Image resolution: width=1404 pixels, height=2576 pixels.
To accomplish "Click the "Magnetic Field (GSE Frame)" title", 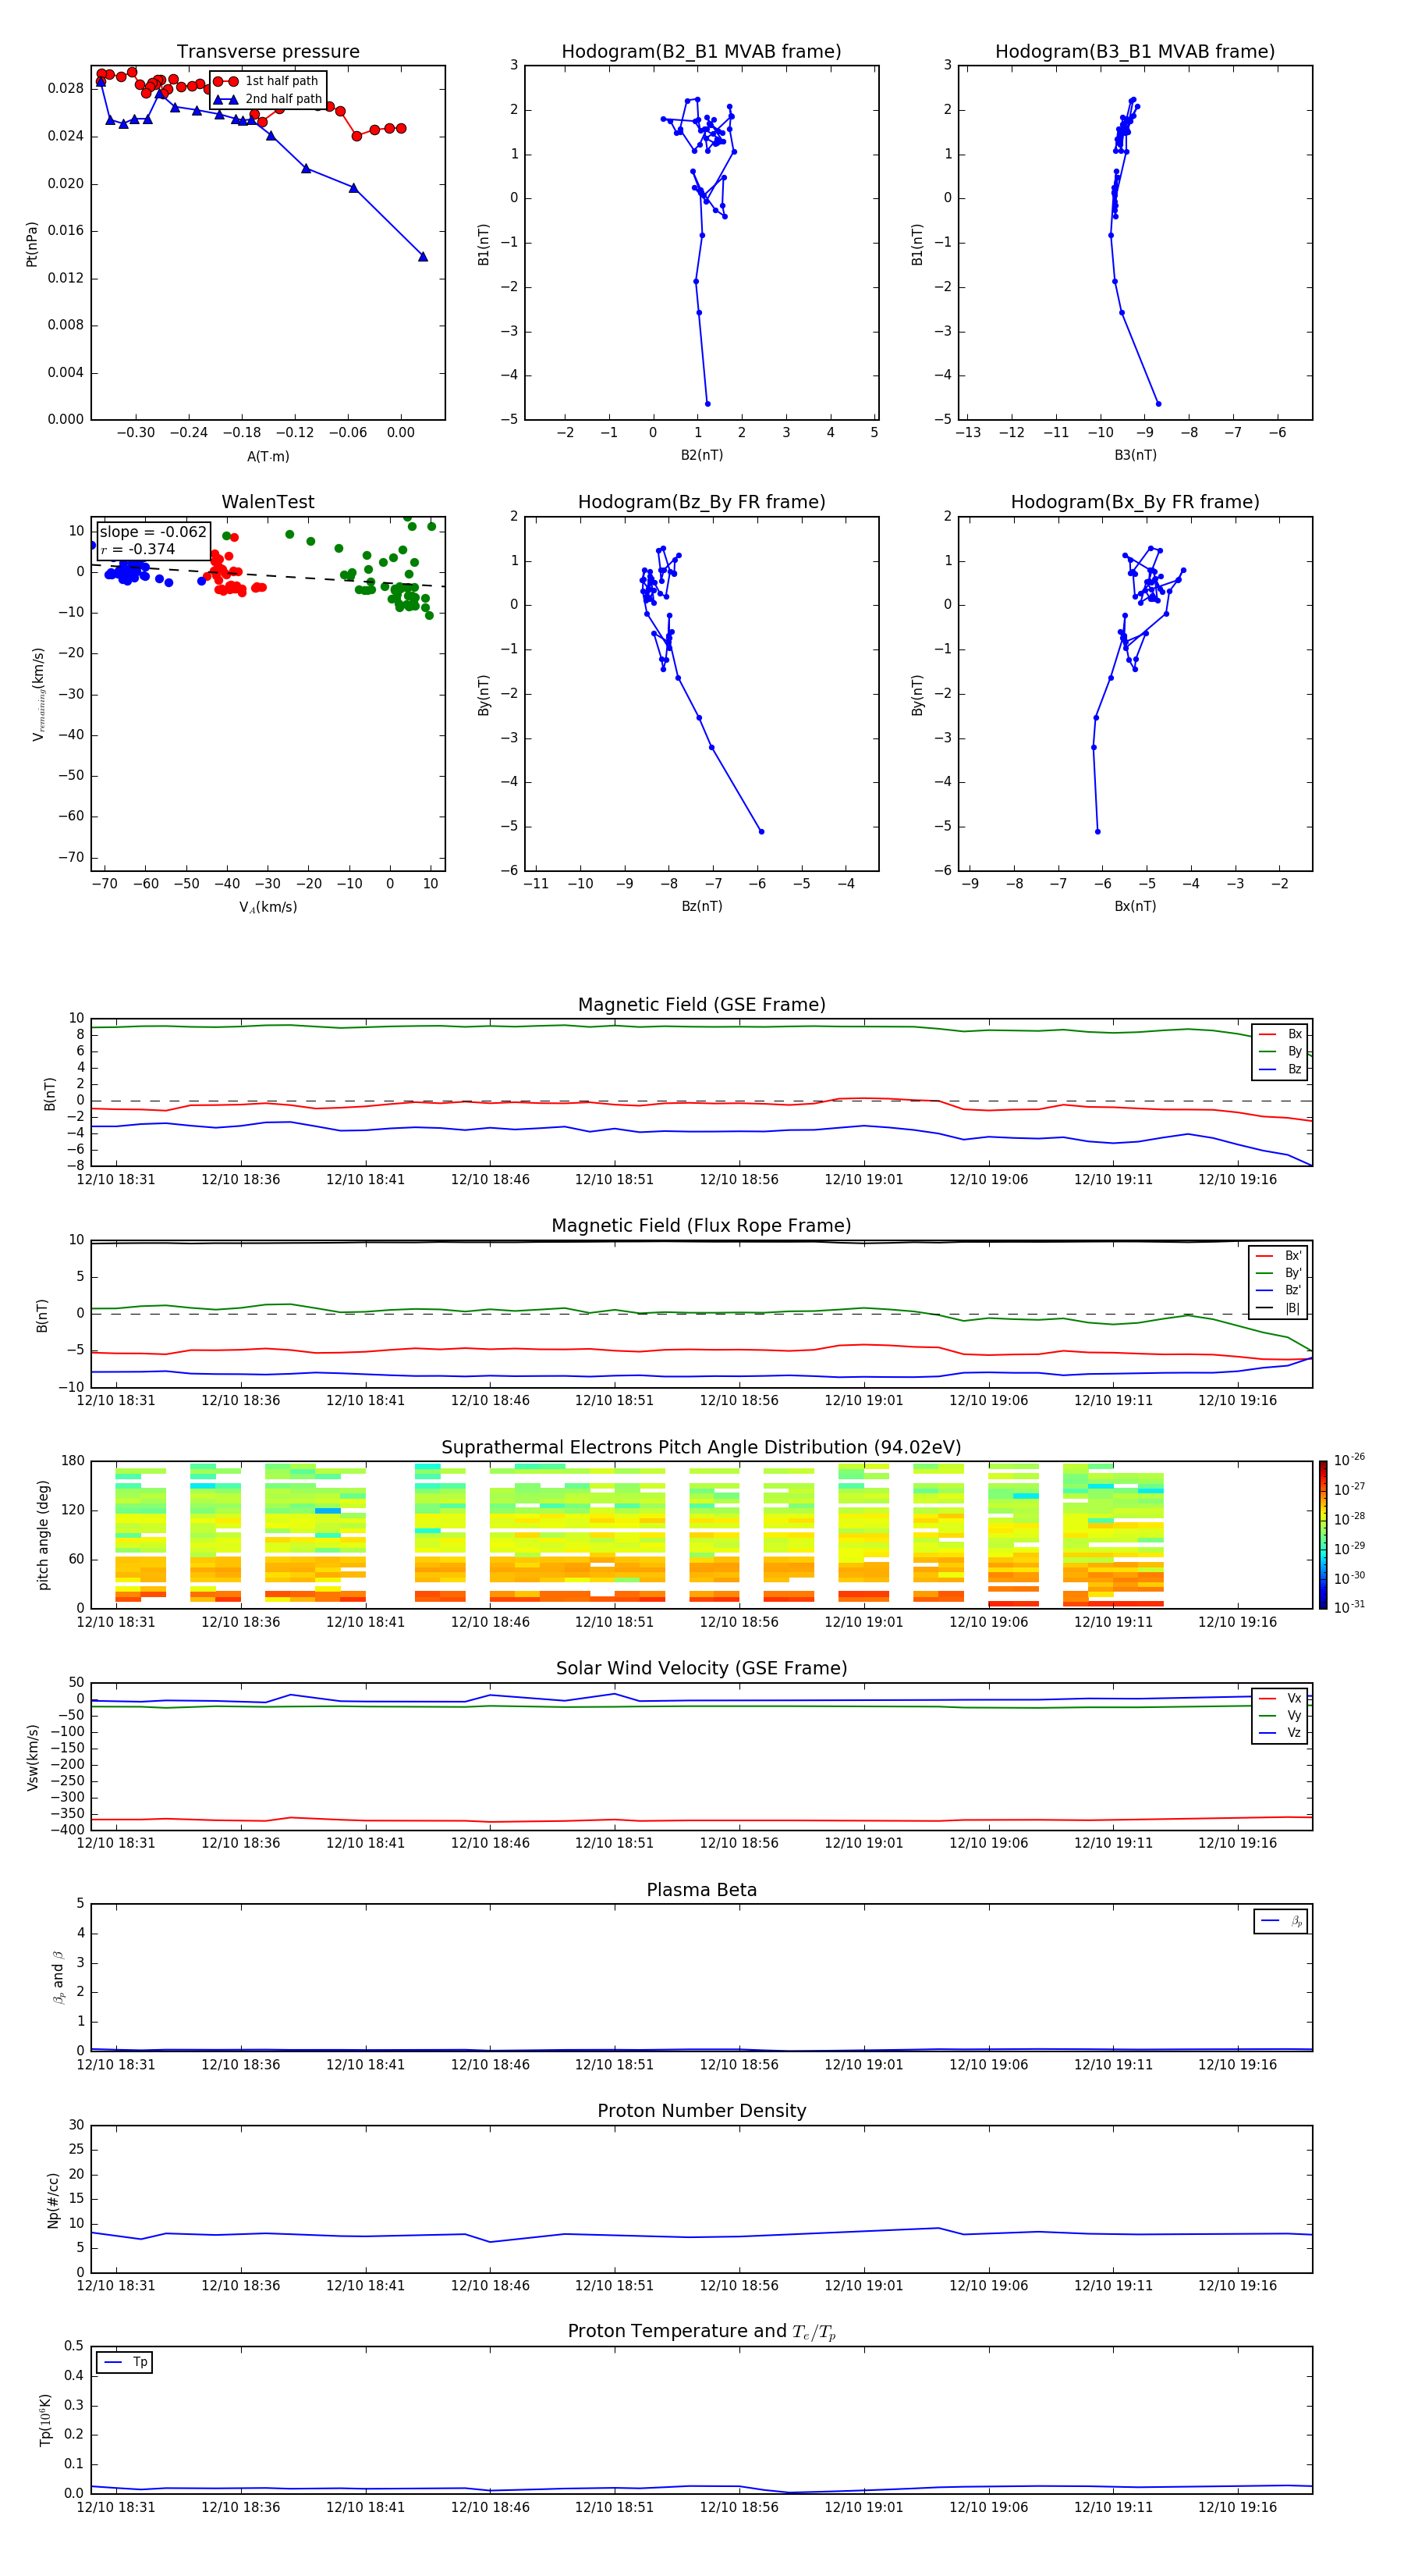I will click(701, 1005).
